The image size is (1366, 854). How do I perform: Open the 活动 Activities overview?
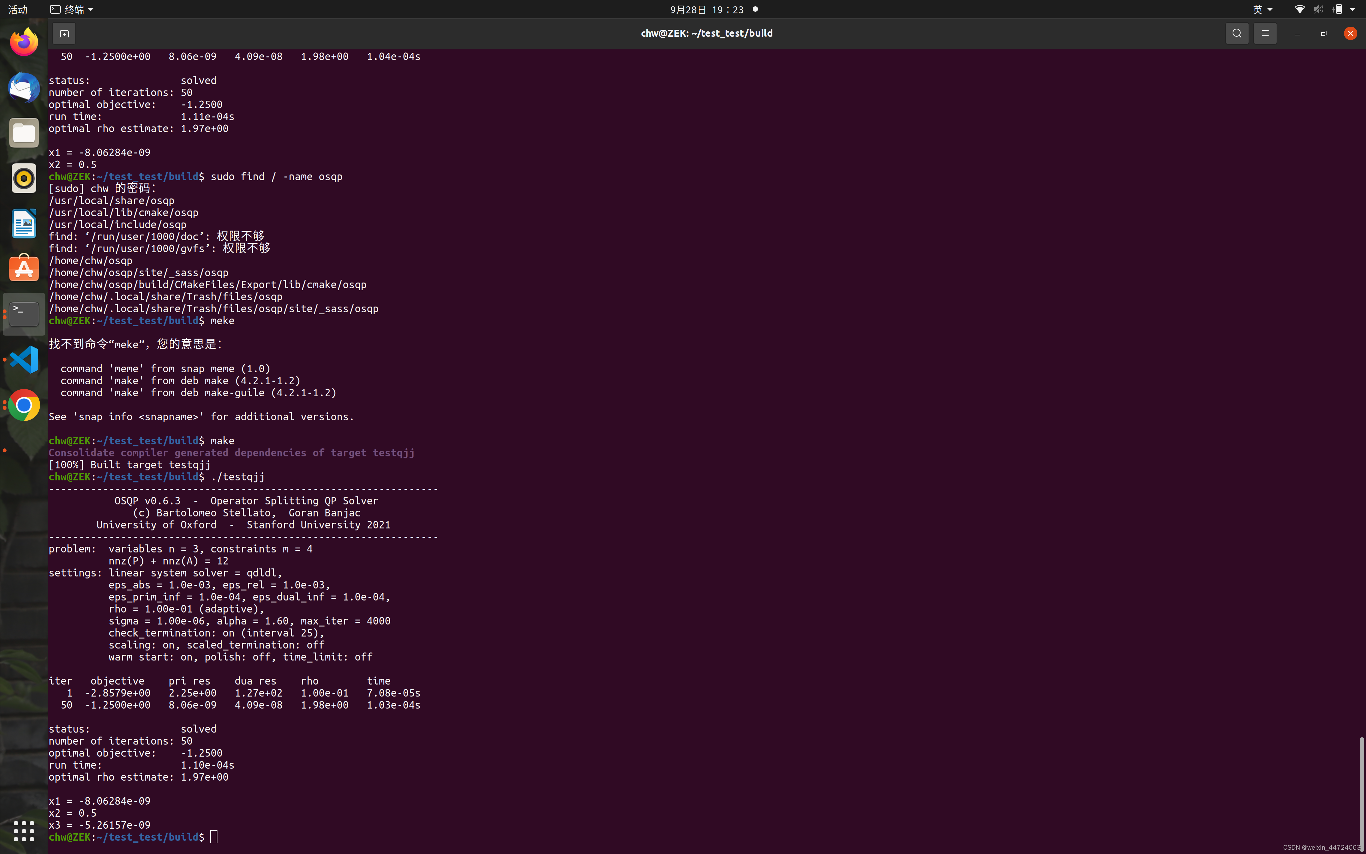click(17, 9)
